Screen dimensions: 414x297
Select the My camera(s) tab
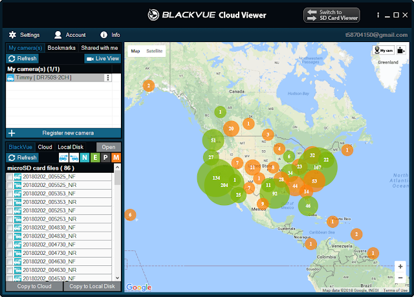click(x=25, y=48)
